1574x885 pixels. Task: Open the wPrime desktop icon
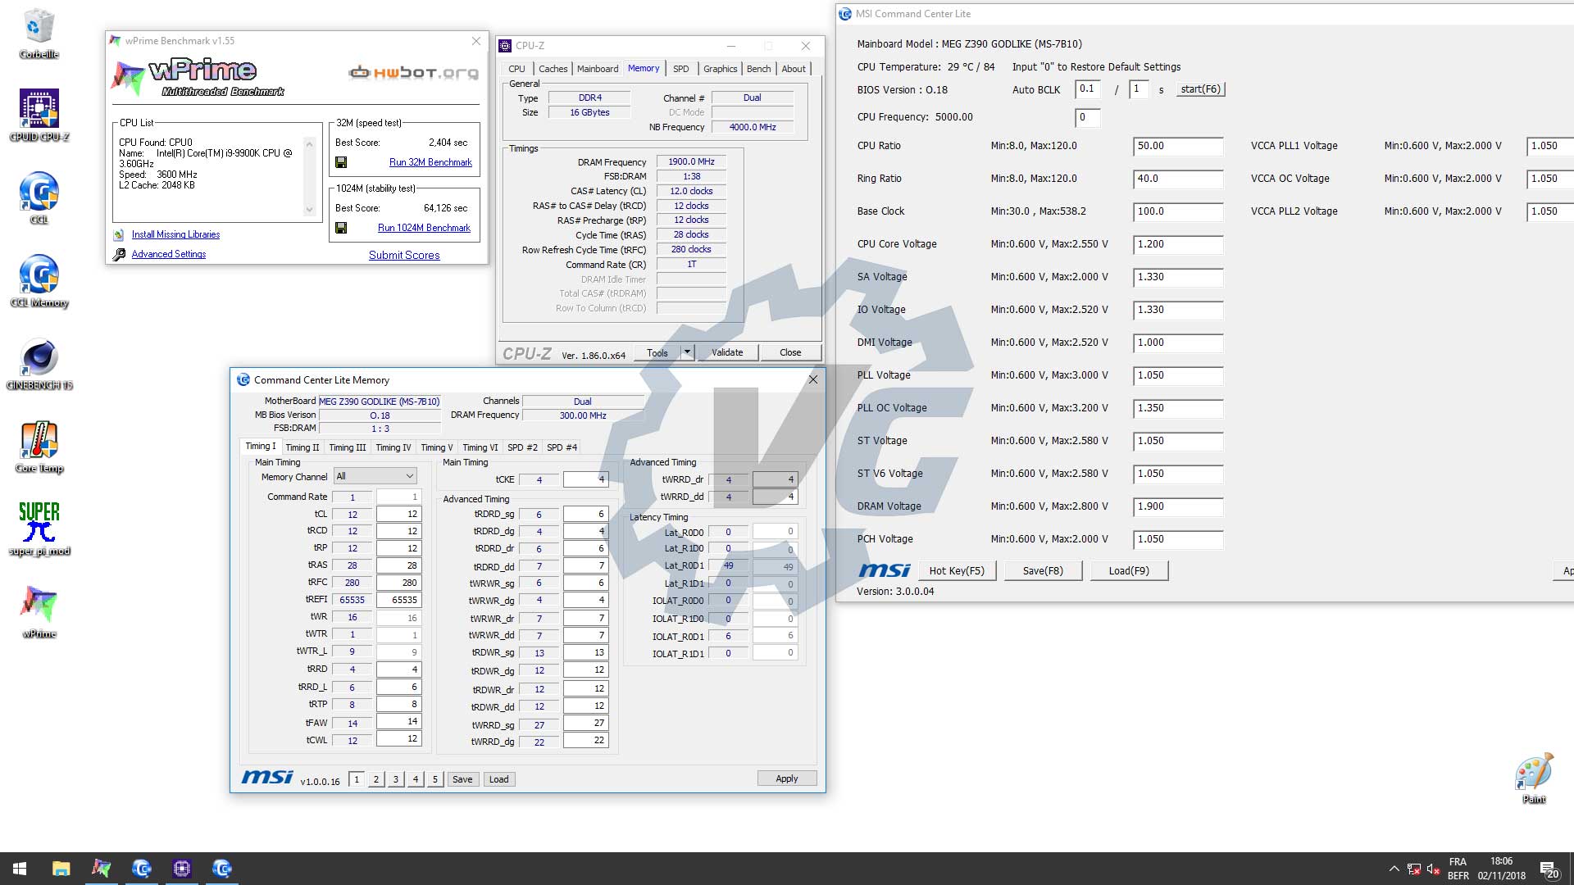pyautogui.click(x=39, y=612)
